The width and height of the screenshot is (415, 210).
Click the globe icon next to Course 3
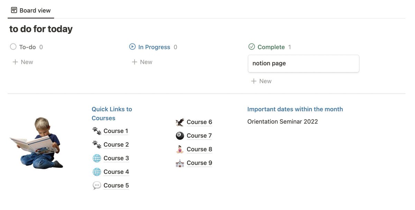coord(97,158)
